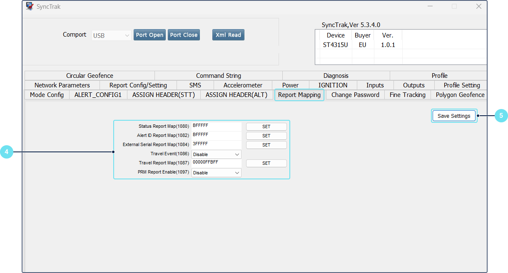Click SET next to Alert ID Report Map

click(x=266, y=136)
